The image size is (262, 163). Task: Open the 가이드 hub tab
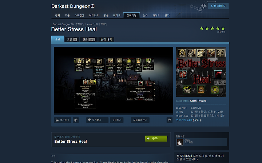156,15
